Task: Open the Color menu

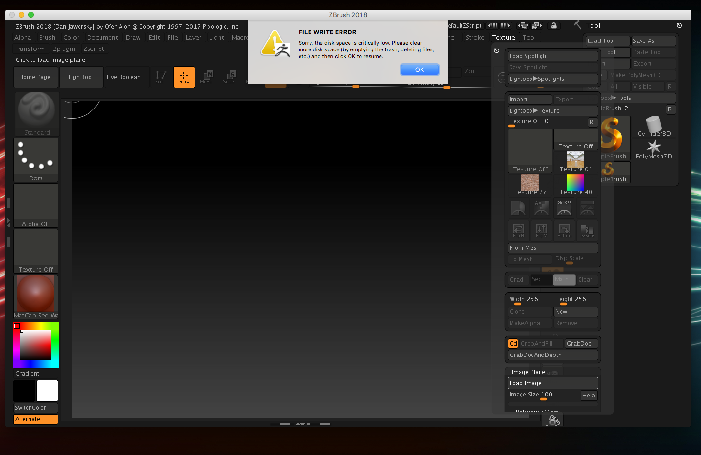Action: point(71,38)
